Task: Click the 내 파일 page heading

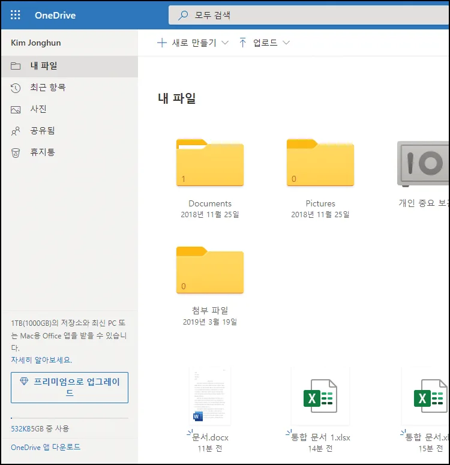Action: [177, 98]
